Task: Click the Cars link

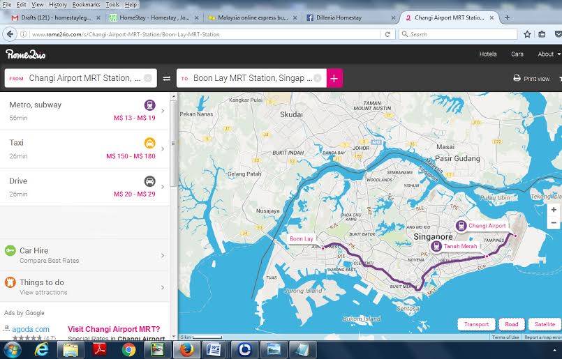Action: 517,54
